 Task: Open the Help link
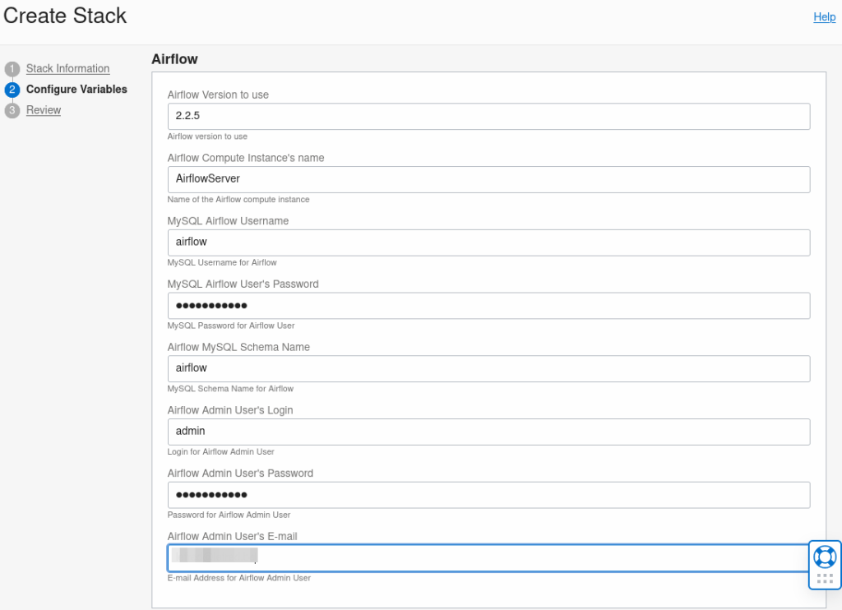[824, 16]
